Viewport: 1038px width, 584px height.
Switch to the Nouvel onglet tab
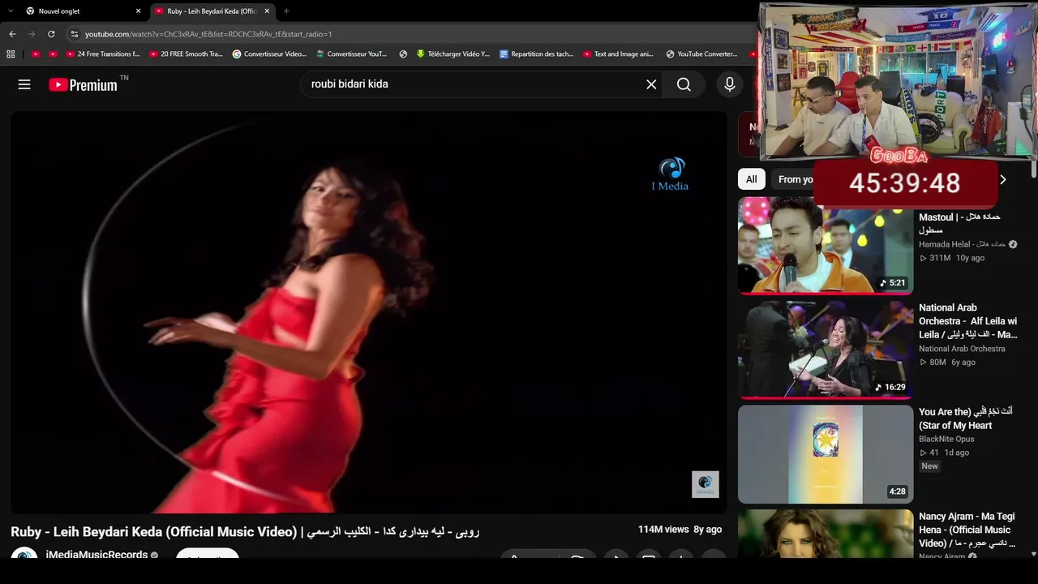pos(83,11)
